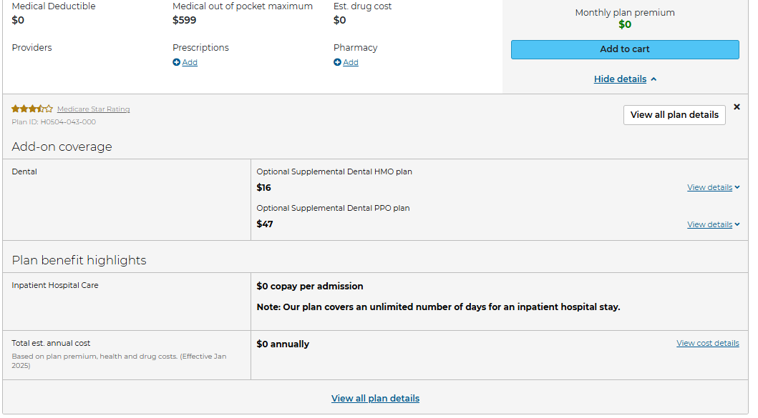Expand Dental HMO plan View details chevron
This screenshot has height=418, width=758.
(737, 187)
